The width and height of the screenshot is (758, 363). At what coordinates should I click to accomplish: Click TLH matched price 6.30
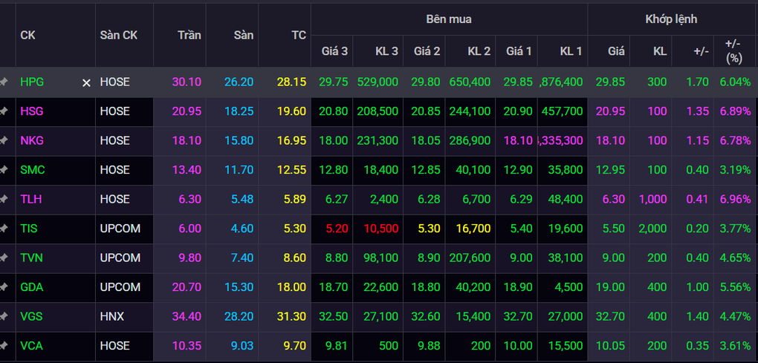point(613,200)
